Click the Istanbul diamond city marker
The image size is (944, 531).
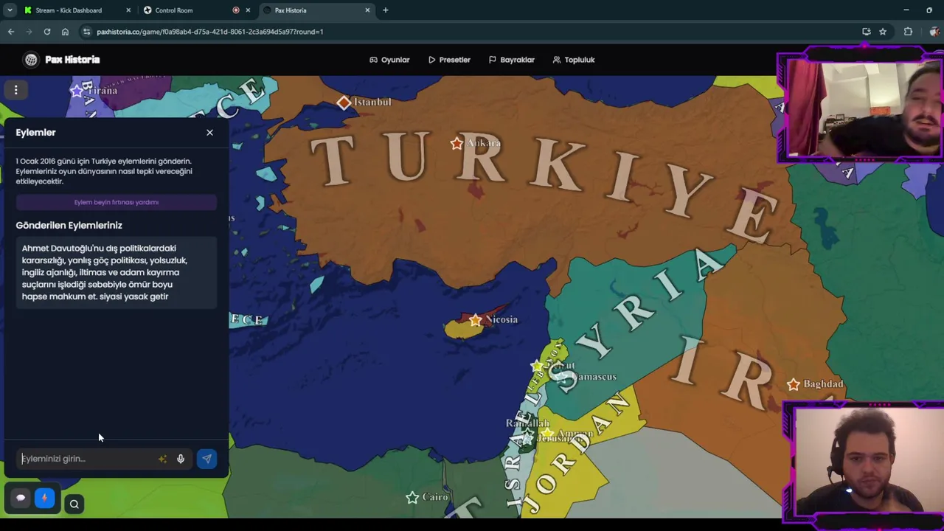tap(344, 103)
